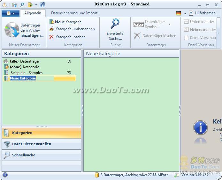The width and height of the screenshot is (222, 180).
Task: Click Kategorie löschen command
Action: (67, 37)
